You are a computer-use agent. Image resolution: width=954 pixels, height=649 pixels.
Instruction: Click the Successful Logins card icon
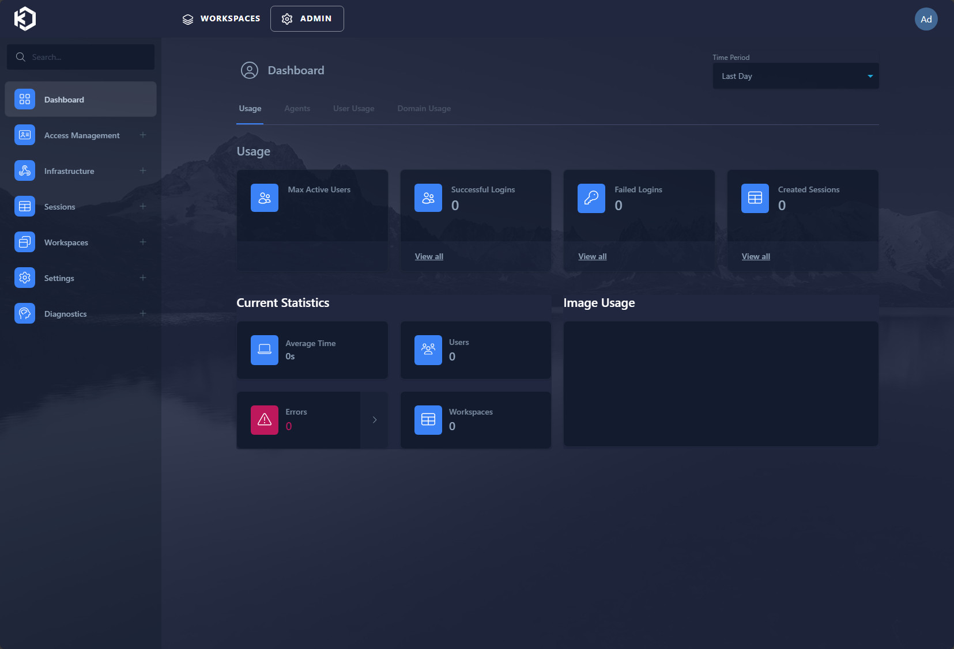(x=428, y=198)
